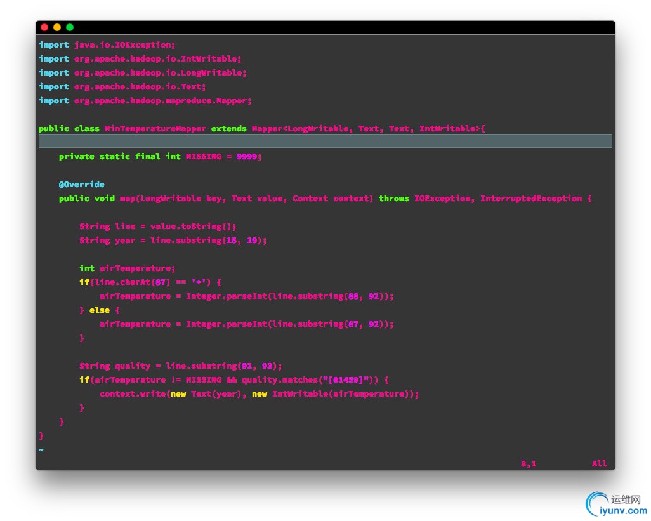Click the green maximize window button
Viewport: 651px width, 521px height.
pyautogui.click(x=70, y=27)
